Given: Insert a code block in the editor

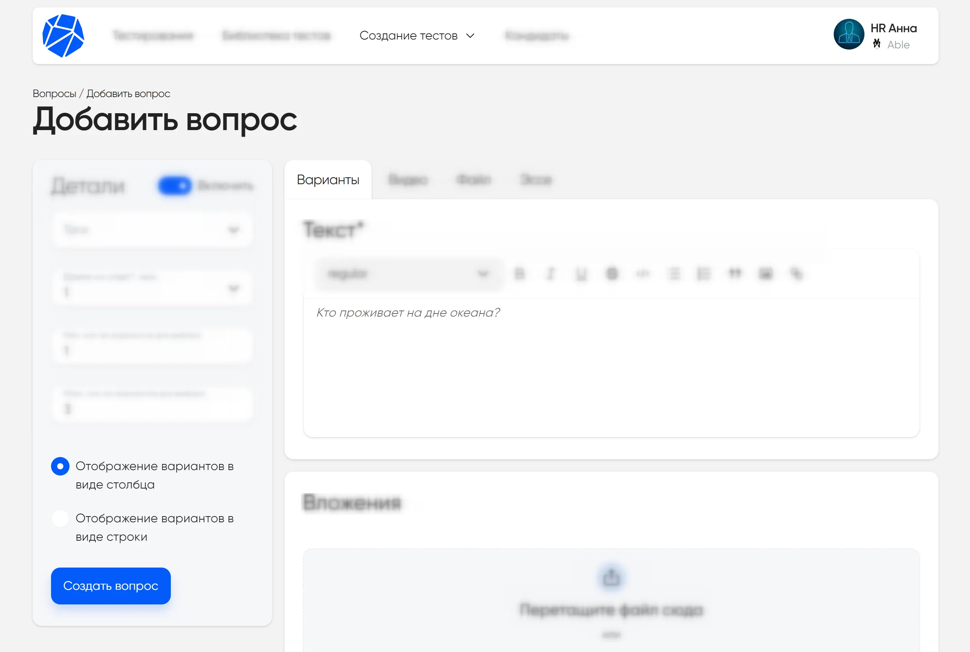Looking at the screenshot, I should click(x=642, y=274).
